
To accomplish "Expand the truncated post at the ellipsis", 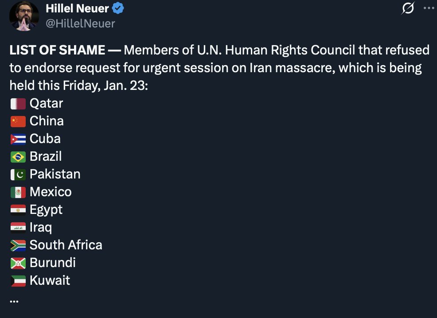I will pyautogui.click(x=14, y=301).
